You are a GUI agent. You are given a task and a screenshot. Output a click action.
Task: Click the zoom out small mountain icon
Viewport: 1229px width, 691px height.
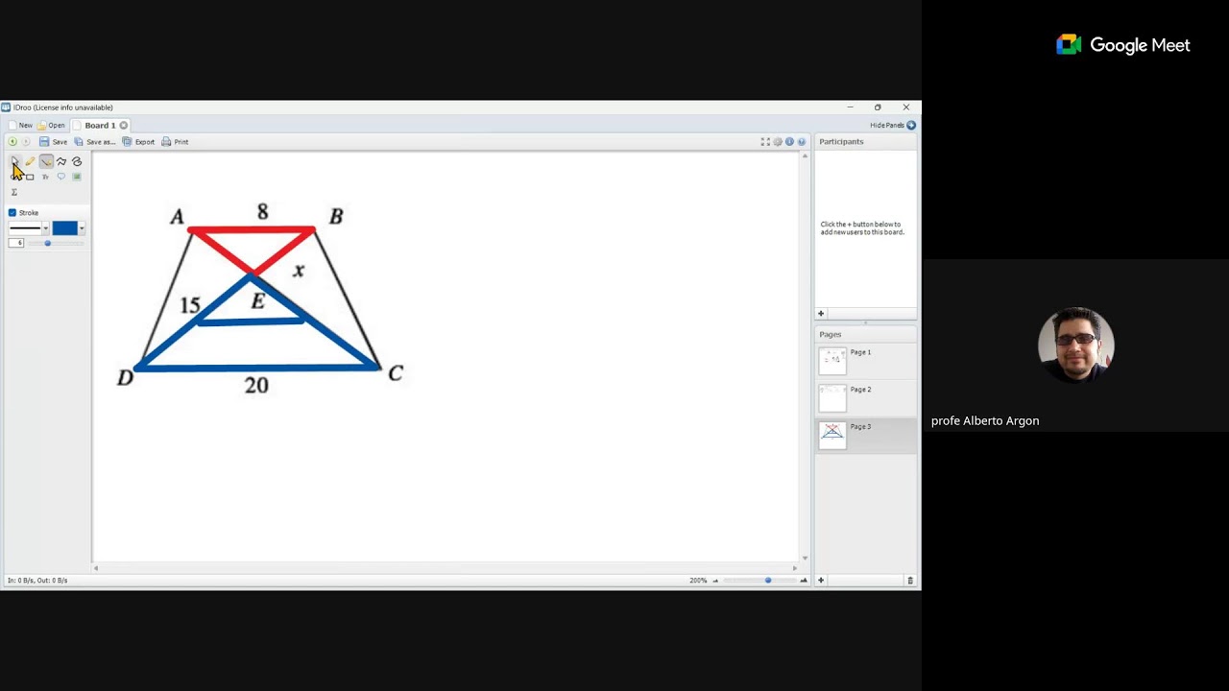pyautogui.click(x=715, y=581)
